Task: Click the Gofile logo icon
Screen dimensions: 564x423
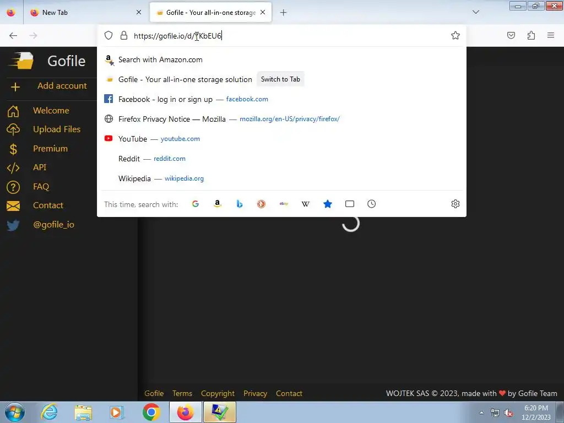Action: pyautogui.click(x=21, y=61)
